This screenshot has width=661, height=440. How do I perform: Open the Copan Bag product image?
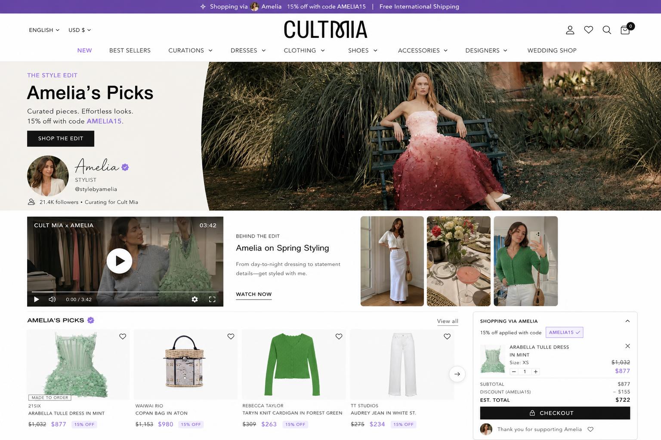coord(185,365)
